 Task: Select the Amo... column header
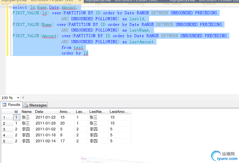click(x=66, y=112)
